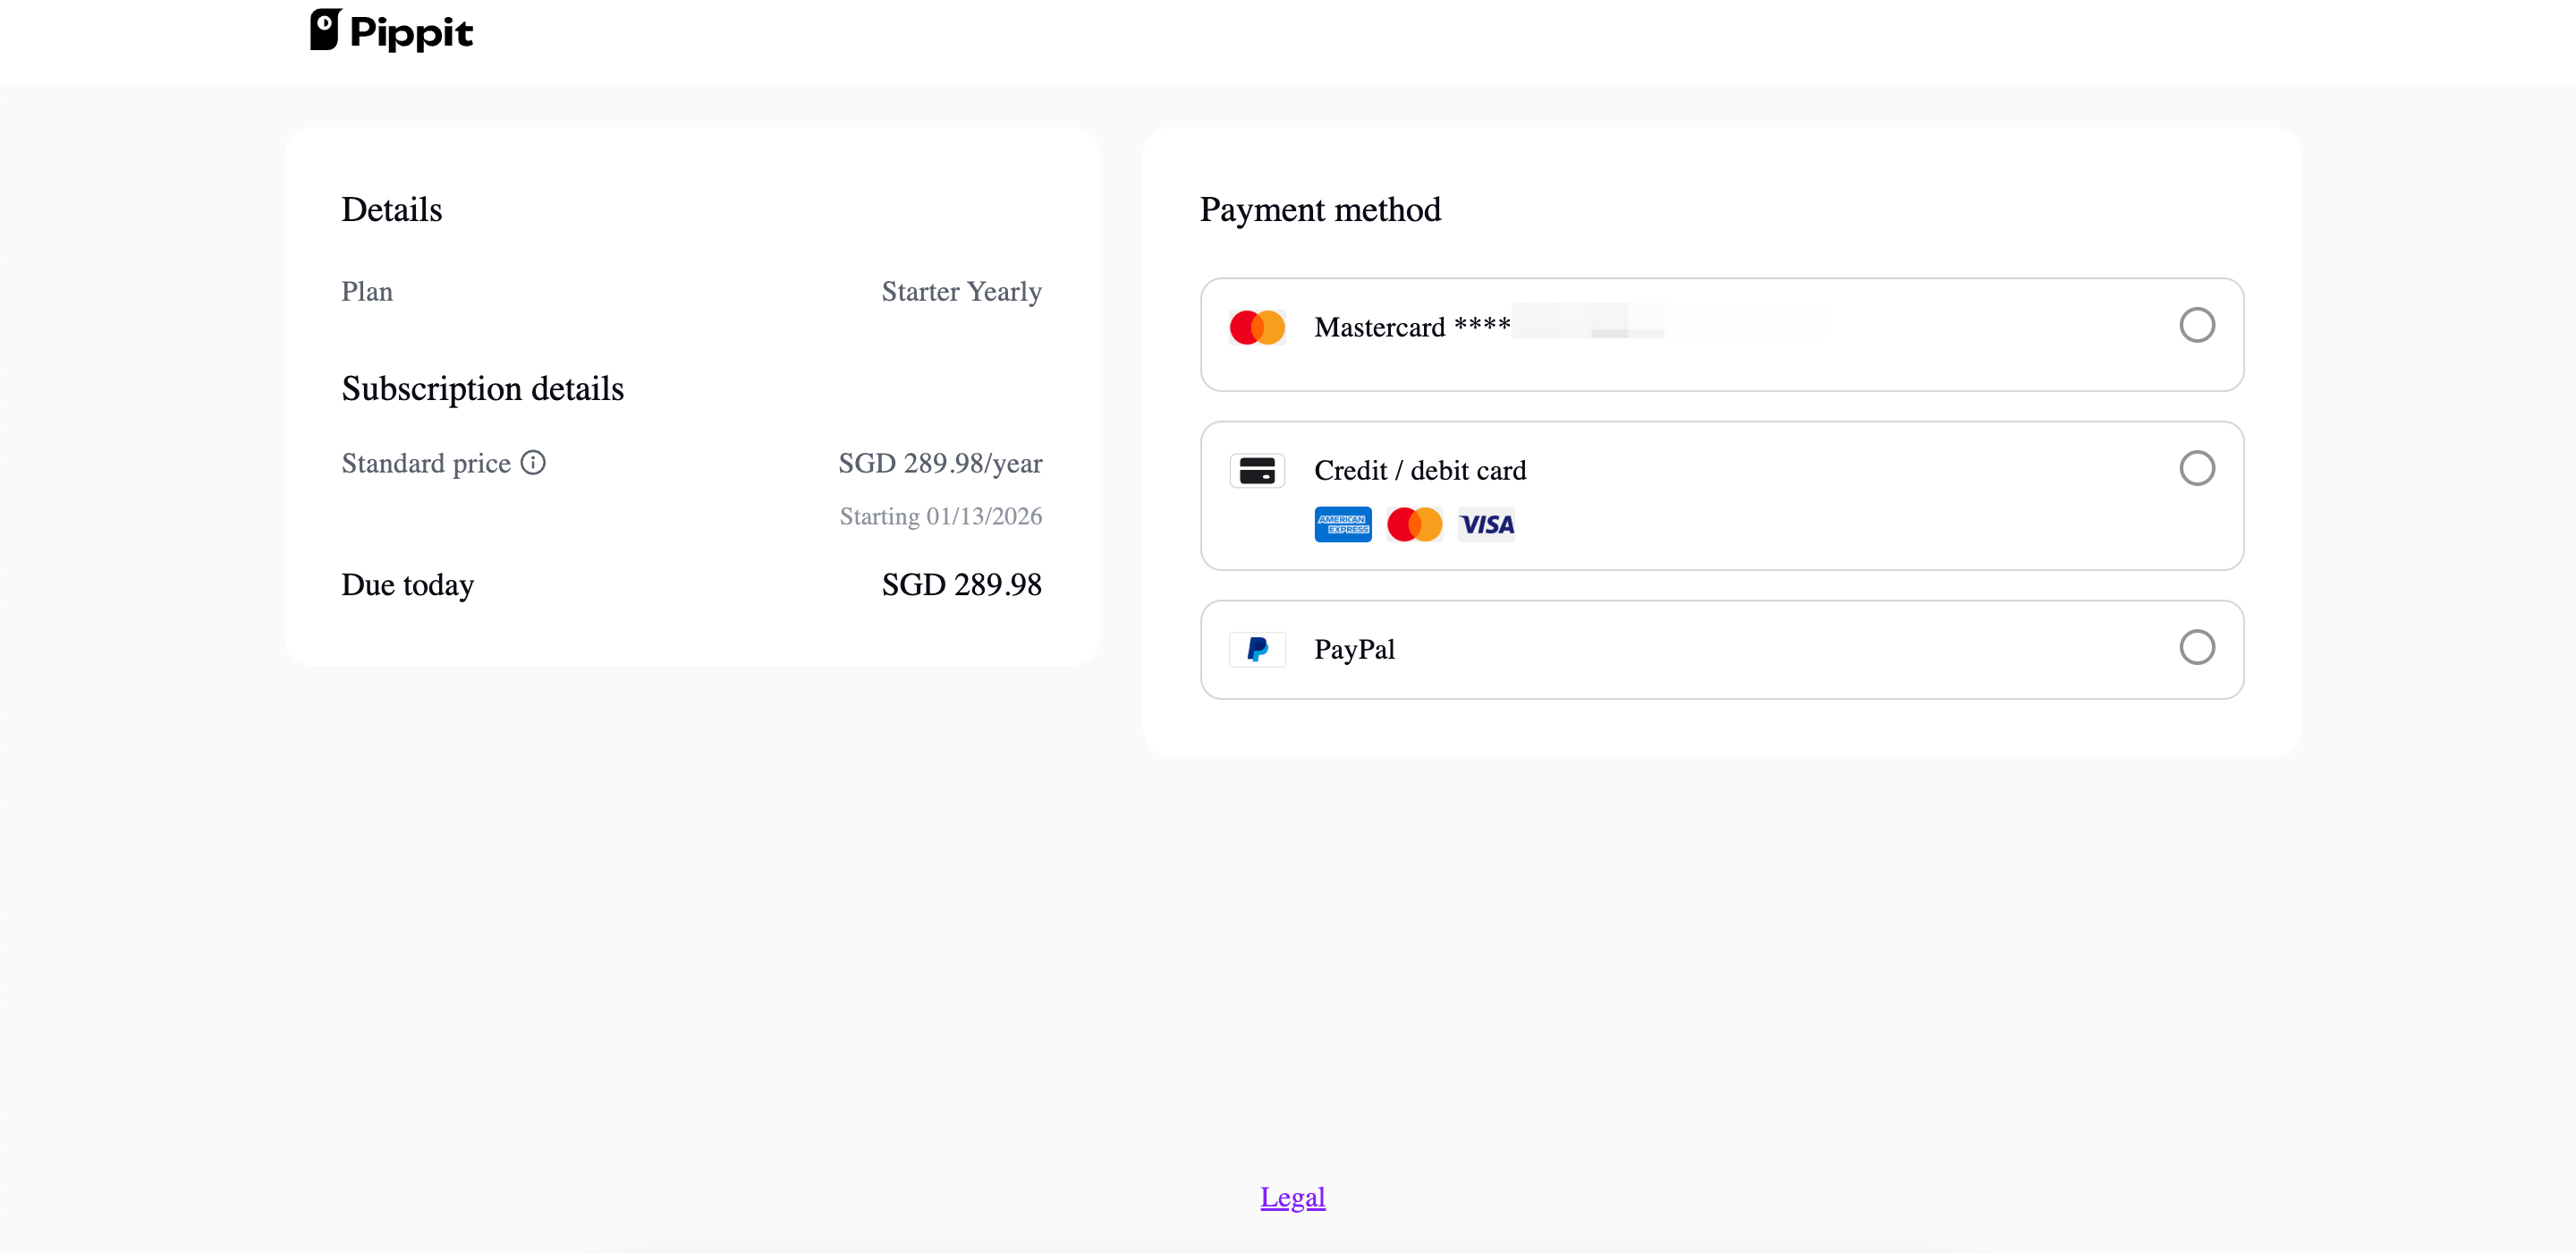
Task: Select the PayPal radio button
Action: (x=2196, y=647)
